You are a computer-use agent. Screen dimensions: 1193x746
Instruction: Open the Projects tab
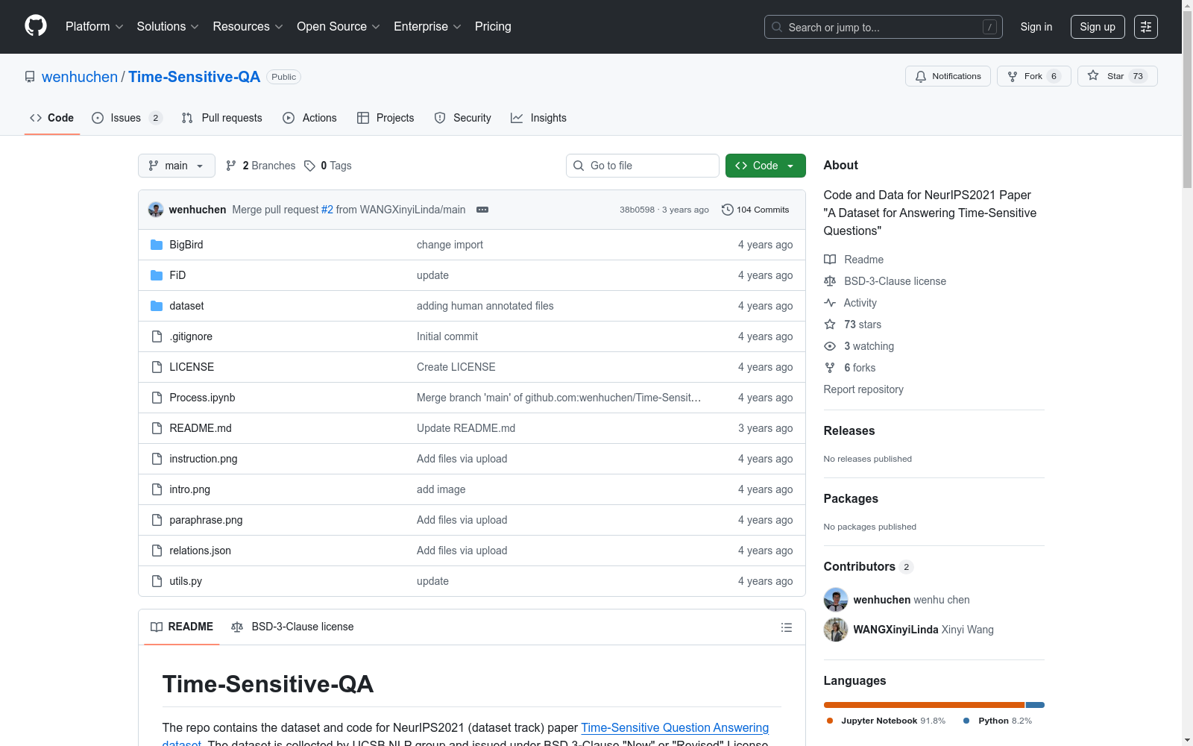(385, 118)
